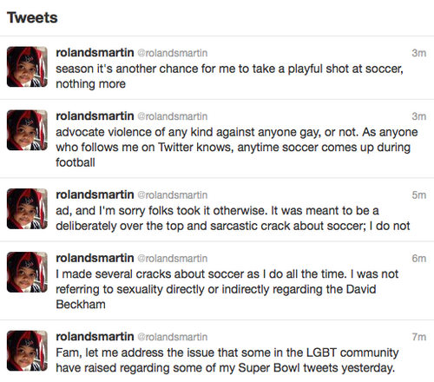Click @rolandsmartin handle on the 'nothing more' tweet

pyautogui.click(x=173, y=53)
